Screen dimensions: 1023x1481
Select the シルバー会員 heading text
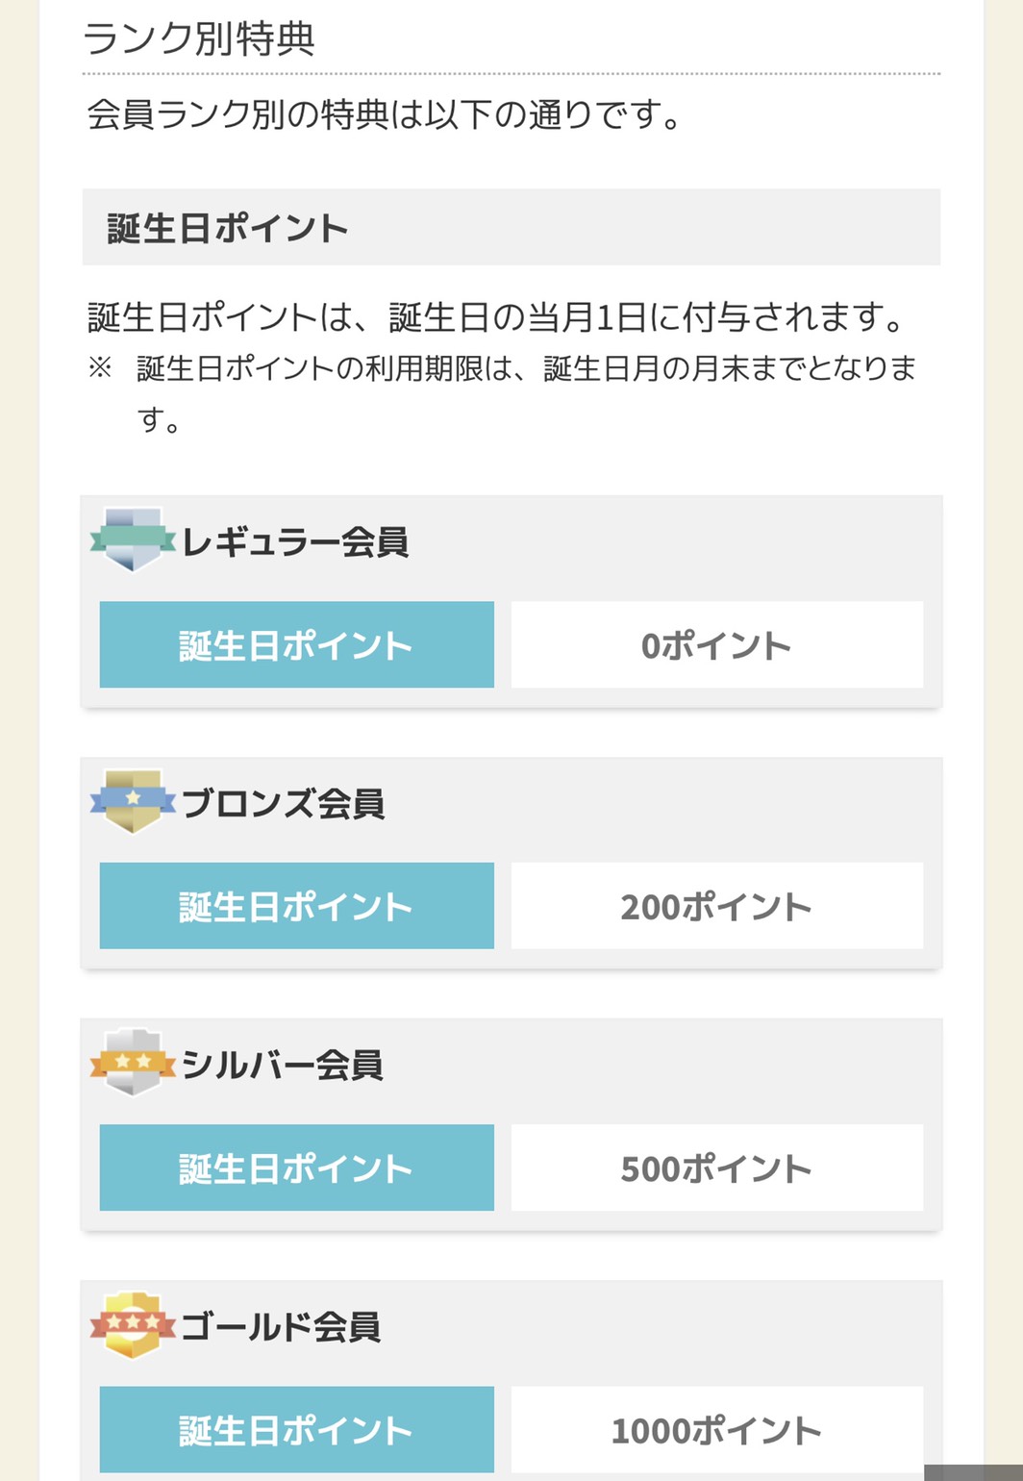[283, 1066]
